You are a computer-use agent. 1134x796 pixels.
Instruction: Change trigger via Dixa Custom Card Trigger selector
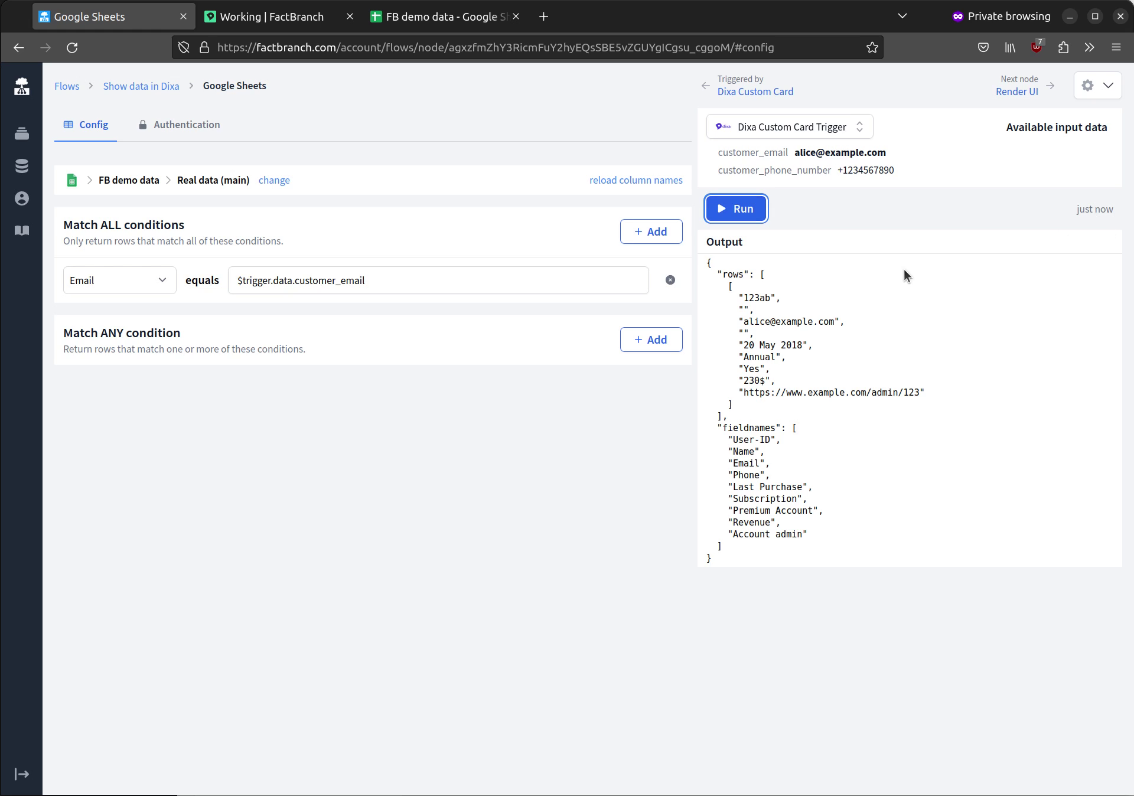click(x=789, y=126)
